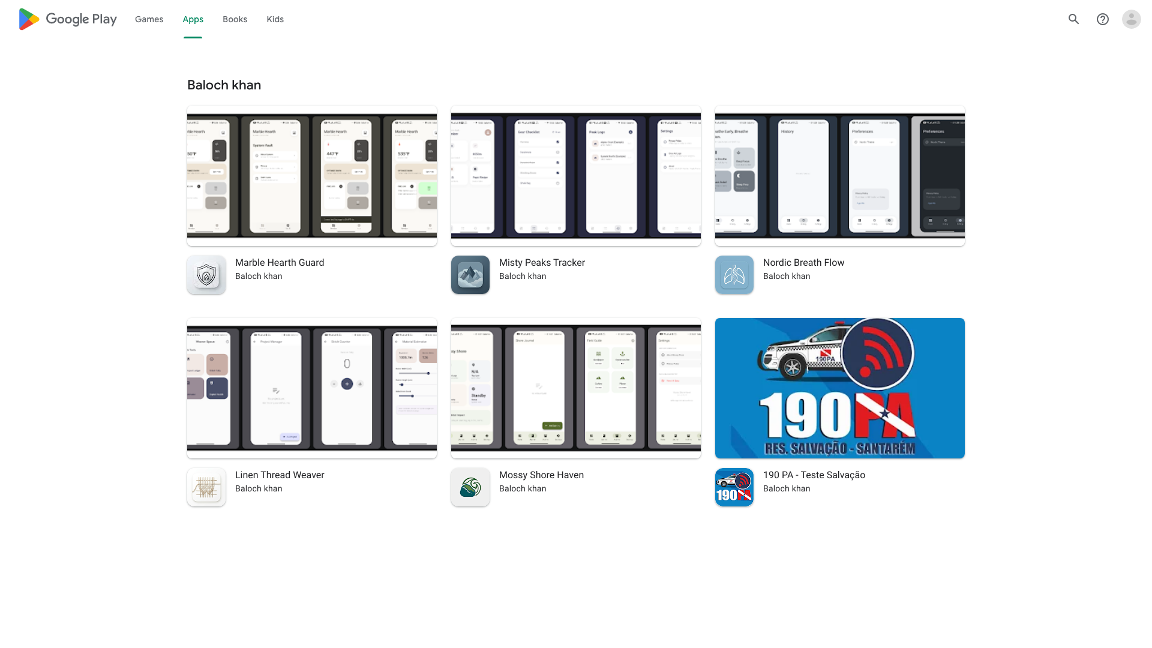View Marble Hearth Guard screenshots banner
This screenshot has width=1152, height=648.
pos(312,176)
